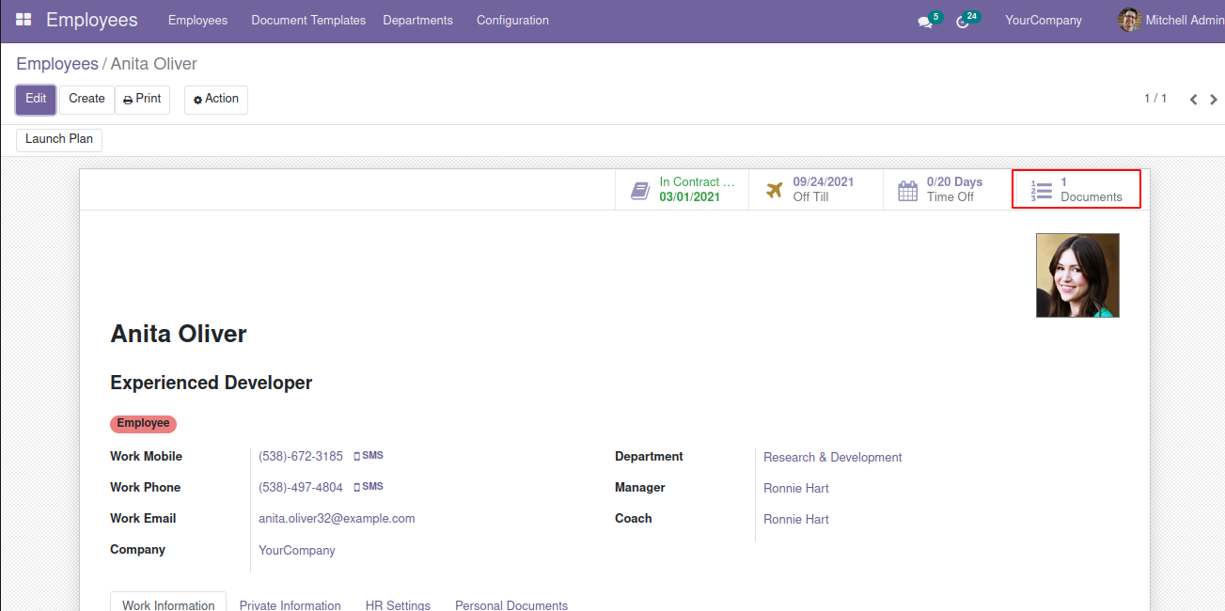Image resolution: width=1225 pixels, height=611 pixels.
Task: Open the Research & Development department link
Action: 832,458
